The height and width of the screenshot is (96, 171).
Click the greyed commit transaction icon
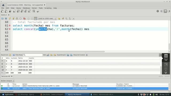(x=28, y=18)
